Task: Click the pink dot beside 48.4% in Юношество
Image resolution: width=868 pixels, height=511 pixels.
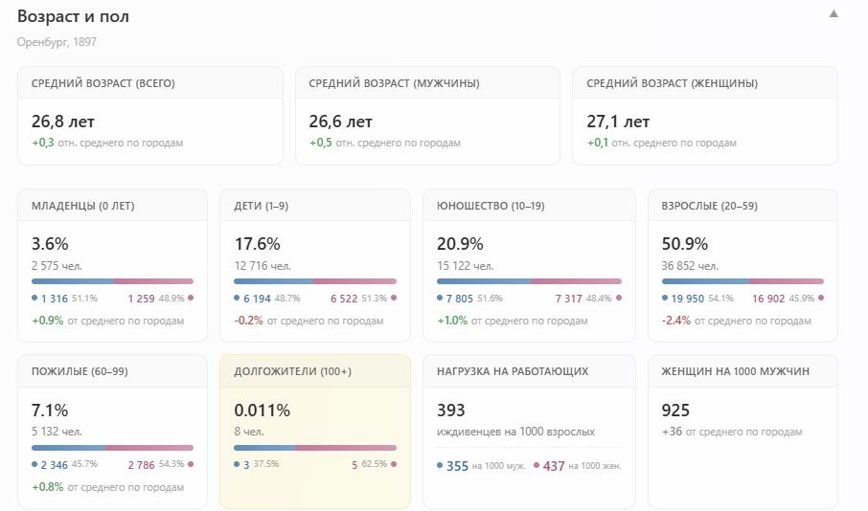Action: click(x=619, y=299)
